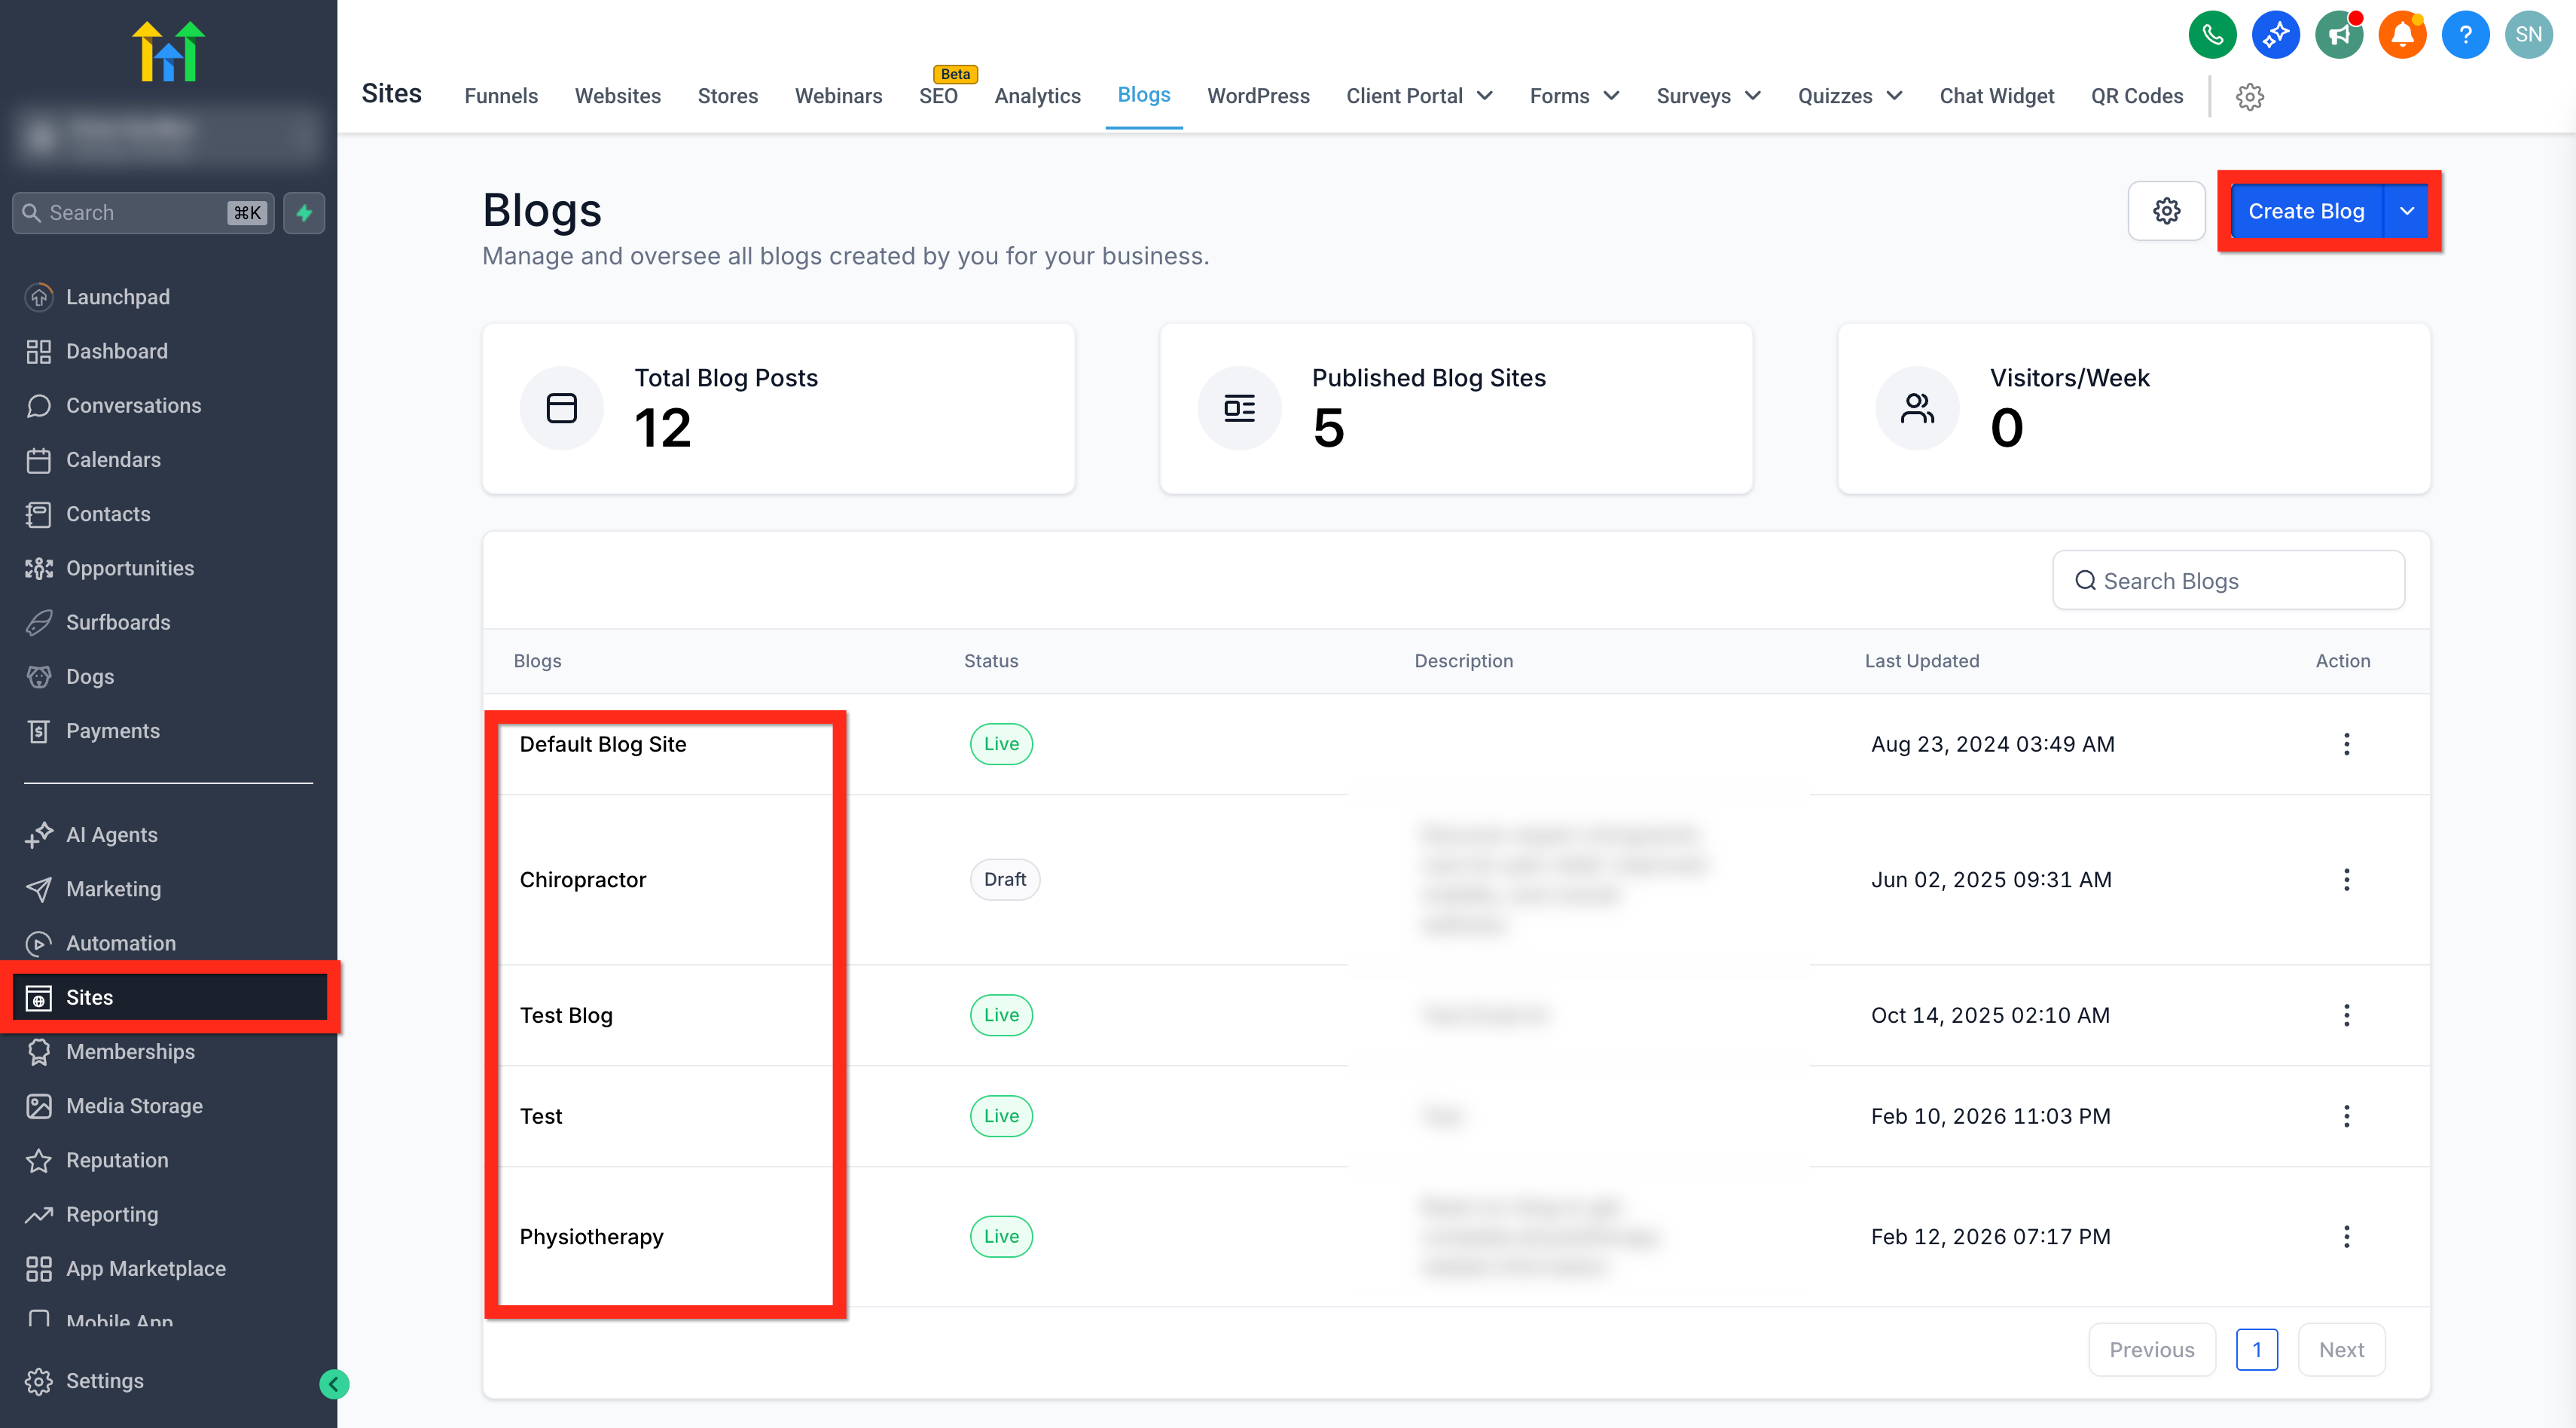Go to pagination page 1
Viewport: 2576px width, 1428px height.
pos(2256,1350)
